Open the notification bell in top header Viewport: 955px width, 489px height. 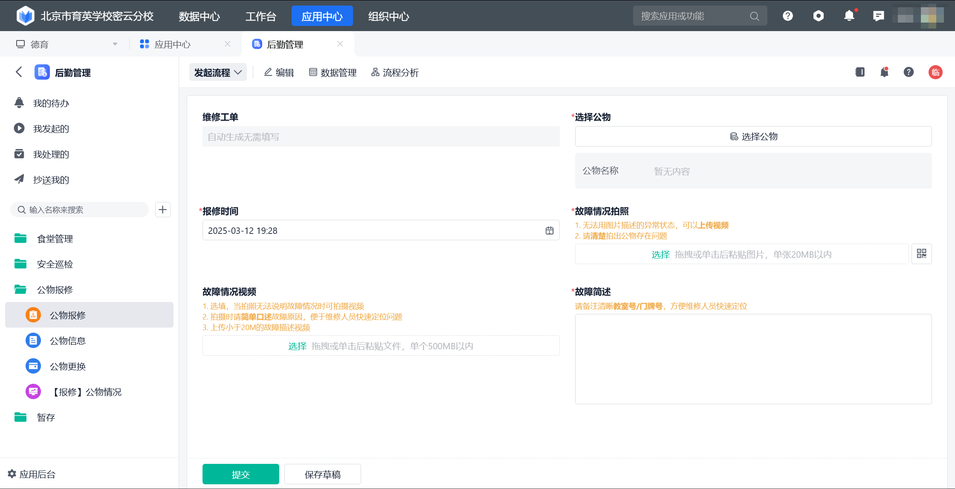(849, 16)
